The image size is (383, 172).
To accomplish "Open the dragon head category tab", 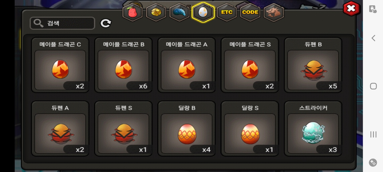I will tap(274, 12).
